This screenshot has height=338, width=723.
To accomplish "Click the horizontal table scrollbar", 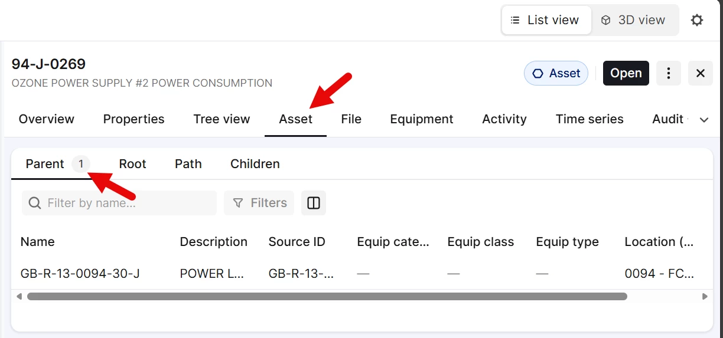I will point(327,296).
